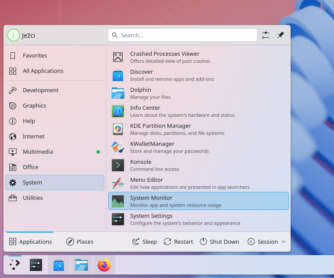Select the Office category label

tap(31, 167)
